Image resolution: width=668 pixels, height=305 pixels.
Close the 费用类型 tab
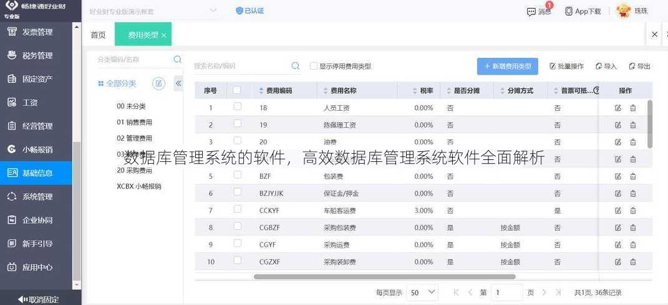tap(164, 35)
